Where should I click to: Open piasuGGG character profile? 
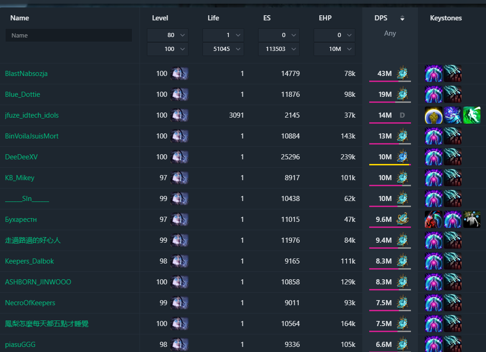click(20, 344)
